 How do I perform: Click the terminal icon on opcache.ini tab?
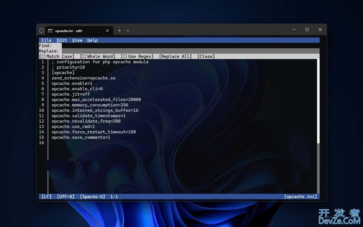[x=50, y=31]
